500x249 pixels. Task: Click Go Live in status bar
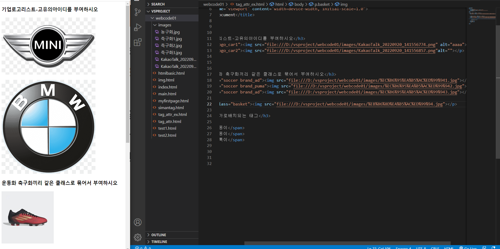468,248
